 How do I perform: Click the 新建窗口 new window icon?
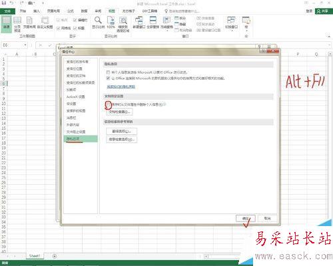pos(139,20)
